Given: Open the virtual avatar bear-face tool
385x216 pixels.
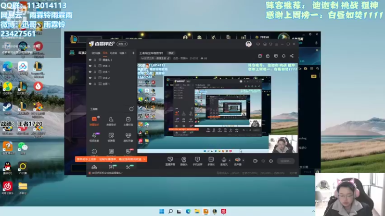Looking at the screenshot, I should [x=128, y=137].
